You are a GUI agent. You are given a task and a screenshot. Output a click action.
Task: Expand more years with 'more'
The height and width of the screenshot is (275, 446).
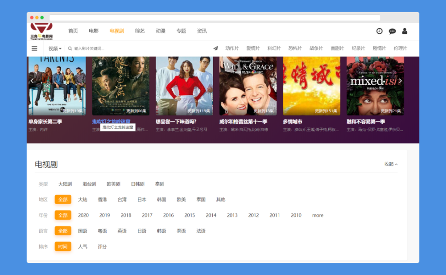pyautogui.click(x=318, y=215)
